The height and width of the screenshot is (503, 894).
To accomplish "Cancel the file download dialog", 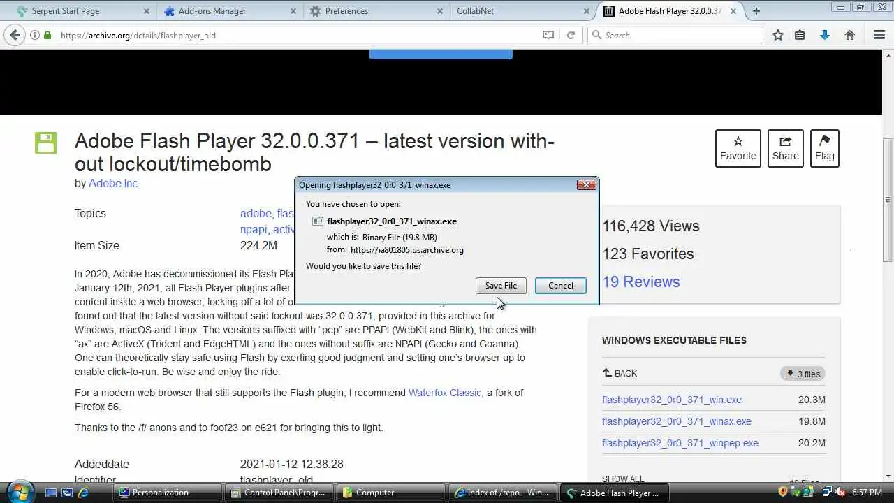I will click(560, 286).
